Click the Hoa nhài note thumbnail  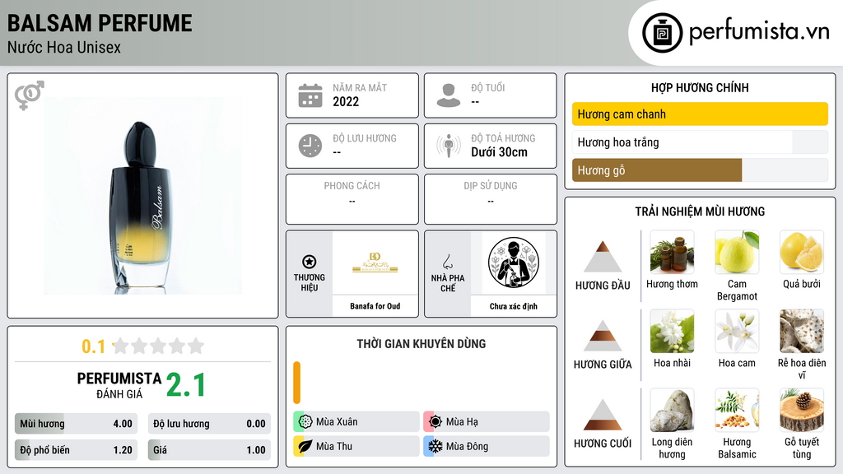[x=672, y=331]
